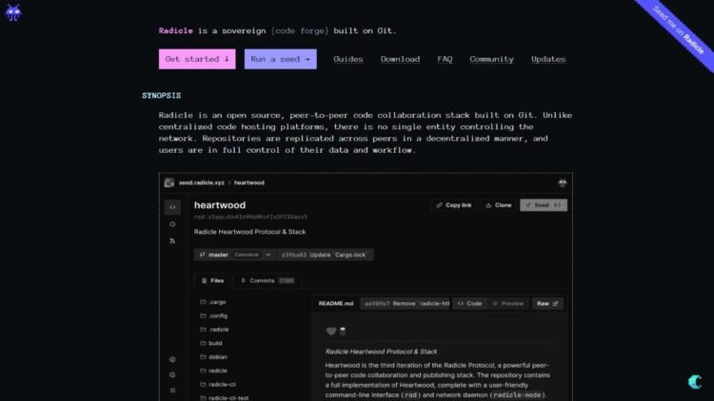Open the patches sidebar icon

pos(172,241)
